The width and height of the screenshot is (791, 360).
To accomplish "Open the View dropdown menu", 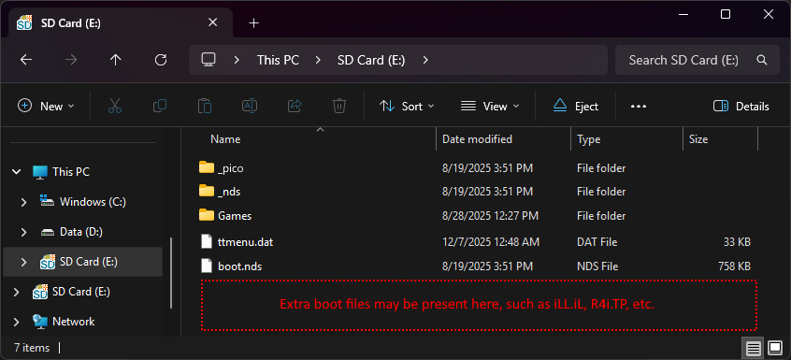I will (x=490, y=107).
